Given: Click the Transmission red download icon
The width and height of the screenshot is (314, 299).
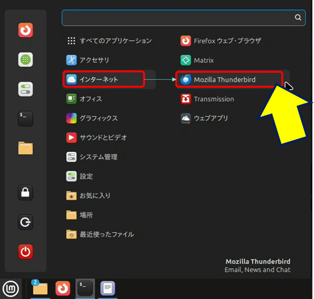Looking at the screenshot, I should point(186,99).
